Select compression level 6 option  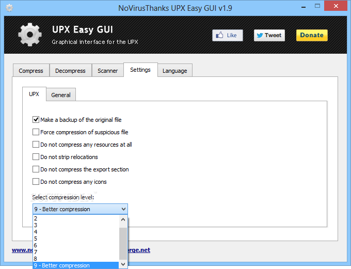click(76, 245)
